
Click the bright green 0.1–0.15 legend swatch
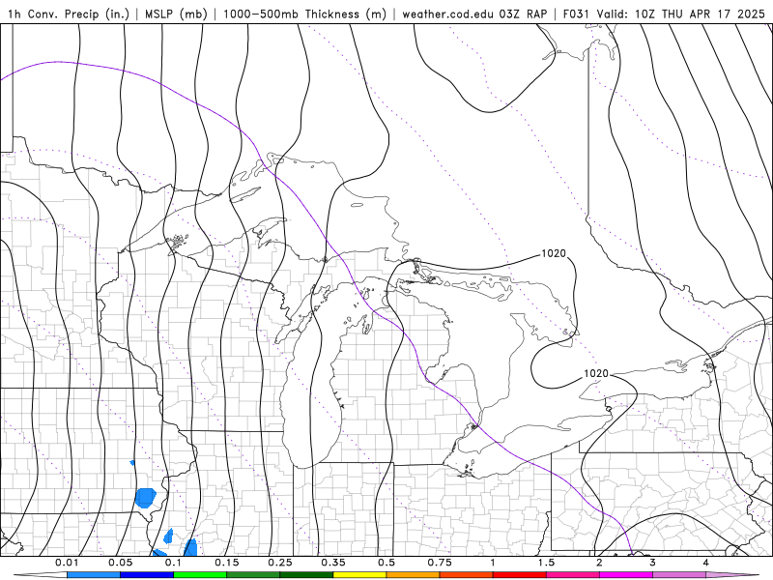tap(200, 575)
